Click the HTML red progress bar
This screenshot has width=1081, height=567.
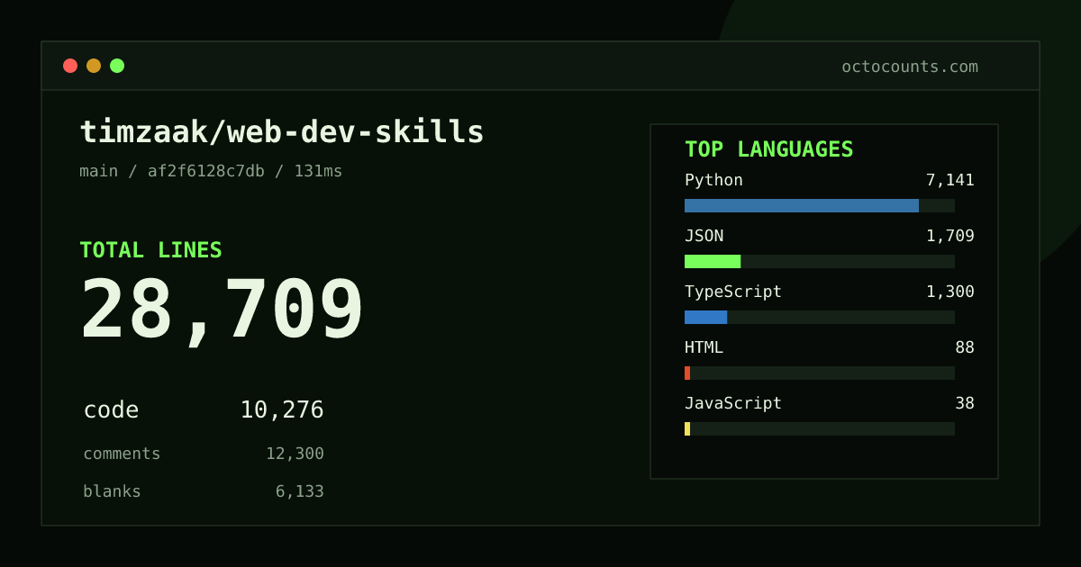pyautogui.click(x=687, y=373)
